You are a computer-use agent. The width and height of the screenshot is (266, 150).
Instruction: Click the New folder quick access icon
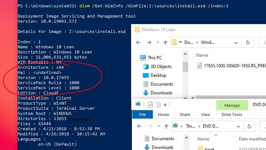pos(158,105)
